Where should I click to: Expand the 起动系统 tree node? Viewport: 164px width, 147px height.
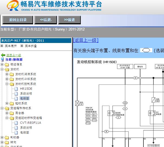click(7, 103)
